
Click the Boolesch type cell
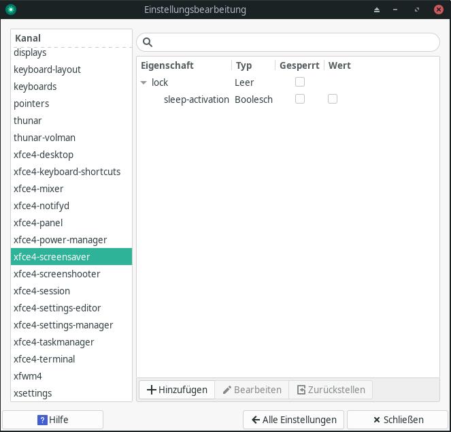coord(254,99)
